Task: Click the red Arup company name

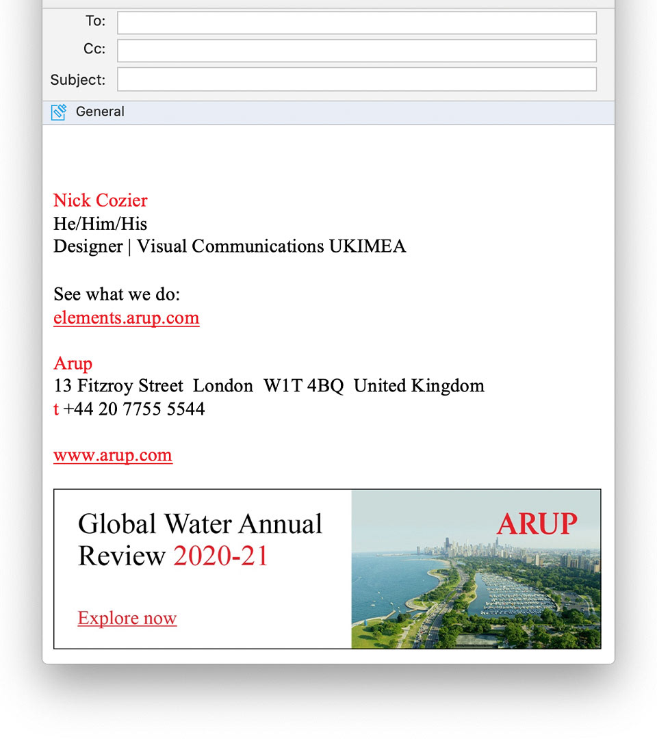Action: coord(73,363)
